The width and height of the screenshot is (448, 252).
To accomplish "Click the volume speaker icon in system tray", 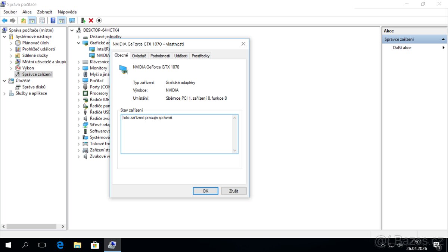I will 399,245.
